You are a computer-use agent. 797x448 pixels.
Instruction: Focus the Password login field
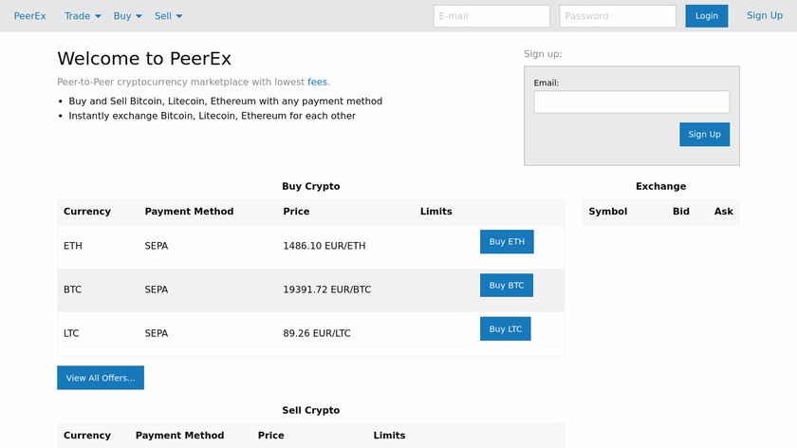(618, 16)
